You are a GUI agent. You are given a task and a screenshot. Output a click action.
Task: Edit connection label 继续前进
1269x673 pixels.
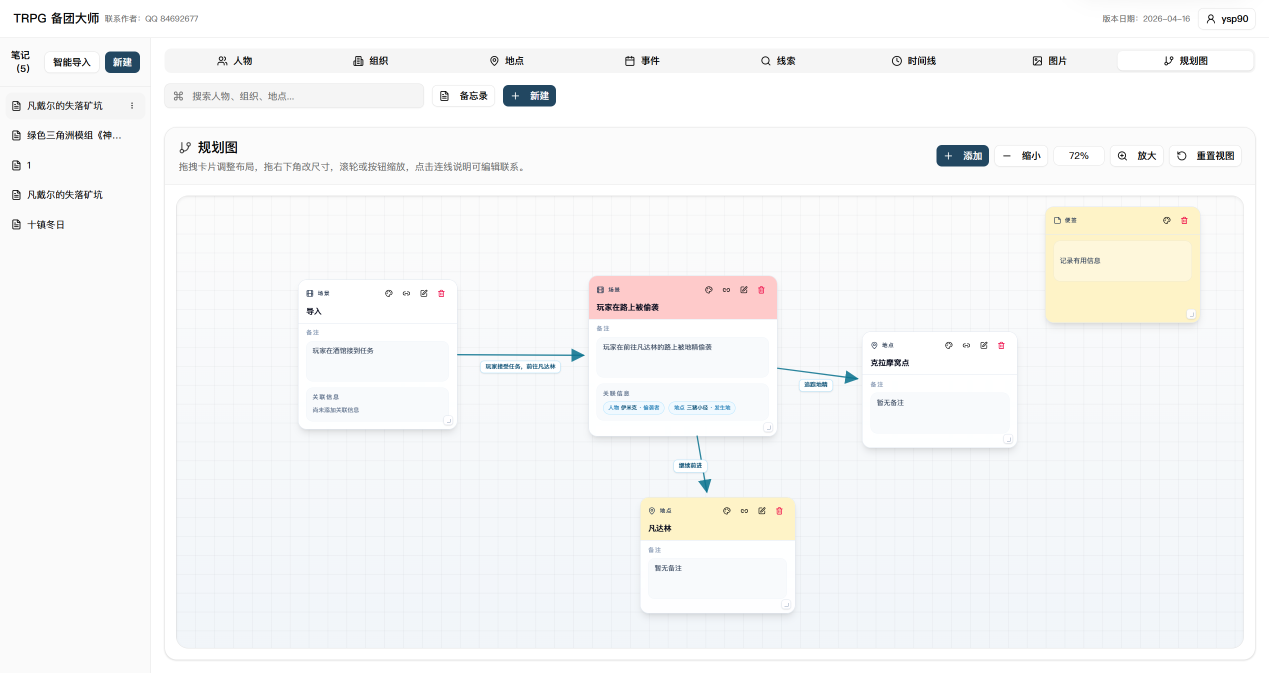coord(690,465)
